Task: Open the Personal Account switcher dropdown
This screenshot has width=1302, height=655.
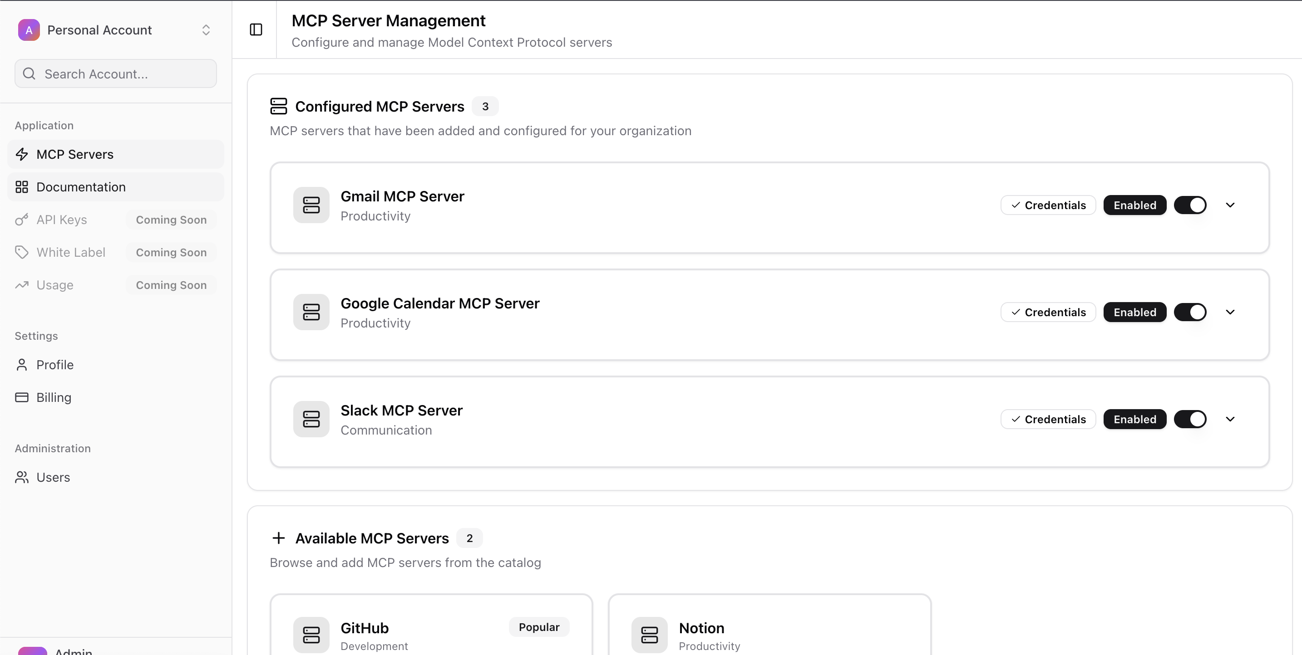Action: pyautogui.click(x=206, y=30)
